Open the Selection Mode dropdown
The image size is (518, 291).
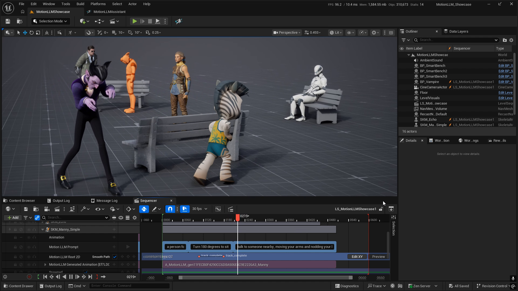coord(51,21)
